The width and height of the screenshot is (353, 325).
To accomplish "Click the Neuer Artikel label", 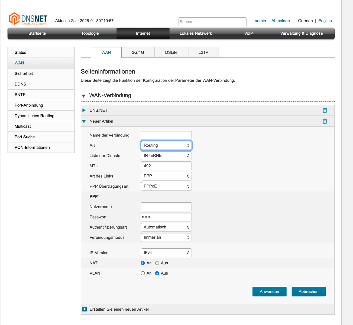I will [x=101, y=121].
